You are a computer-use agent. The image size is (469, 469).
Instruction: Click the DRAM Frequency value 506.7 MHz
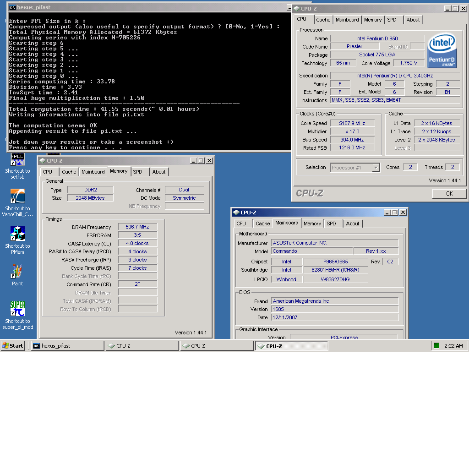tap(137, 227)
